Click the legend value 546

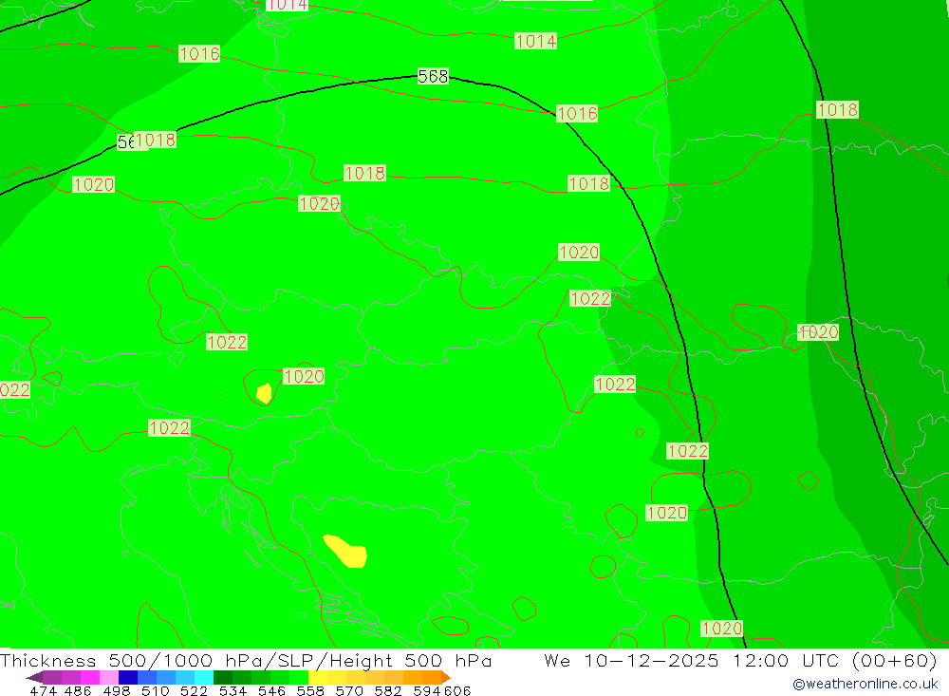point(271,690)
